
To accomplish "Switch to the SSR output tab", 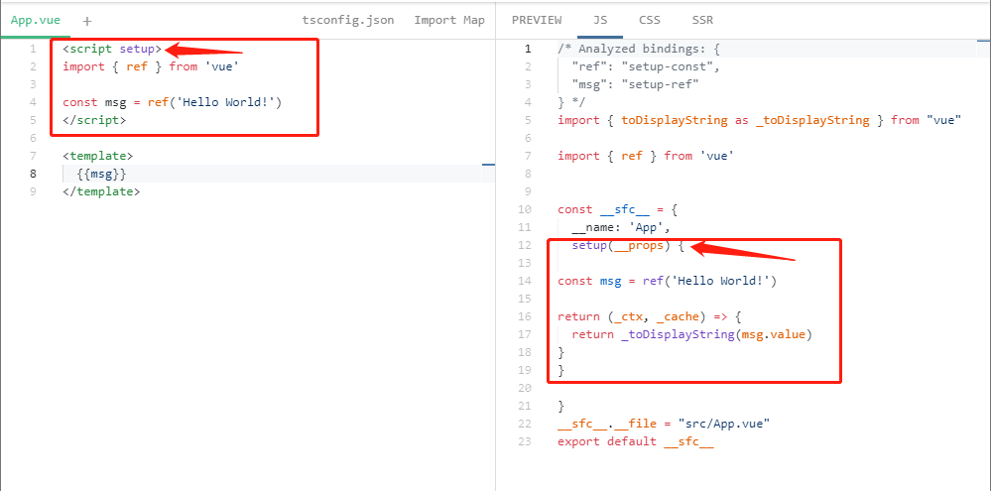I will (702, 20).
